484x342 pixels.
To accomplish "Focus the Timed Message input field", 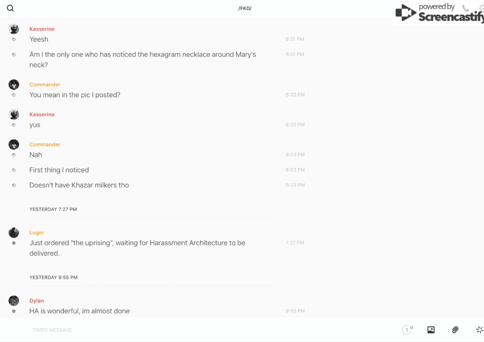I will tap(196, 330).
